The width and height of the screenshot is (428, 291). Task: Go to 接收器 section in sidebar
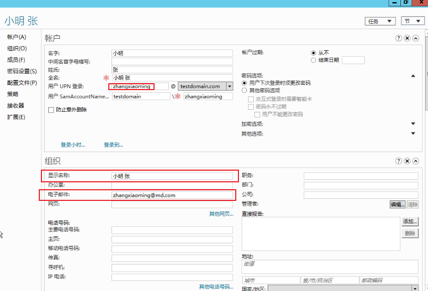coord(15,105)
